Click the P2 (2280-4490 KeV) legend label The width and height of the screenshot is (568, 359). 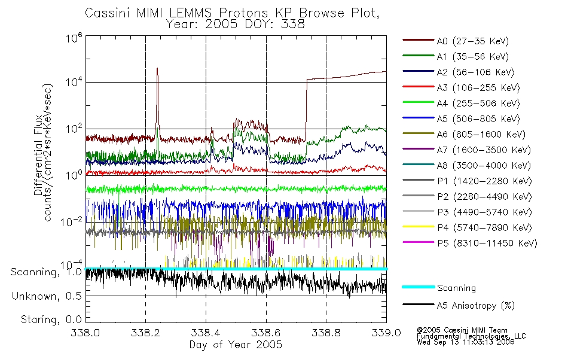click(x=484, y=197)
